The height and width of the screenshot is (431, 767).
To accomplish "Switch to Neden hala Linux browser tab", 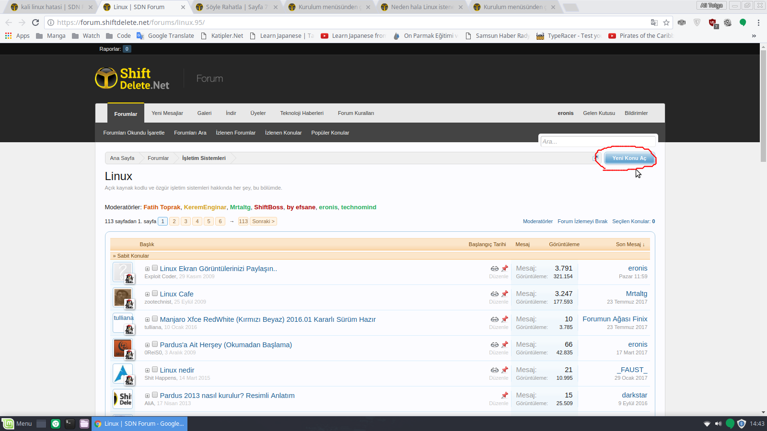I will (x=422, y=7).
